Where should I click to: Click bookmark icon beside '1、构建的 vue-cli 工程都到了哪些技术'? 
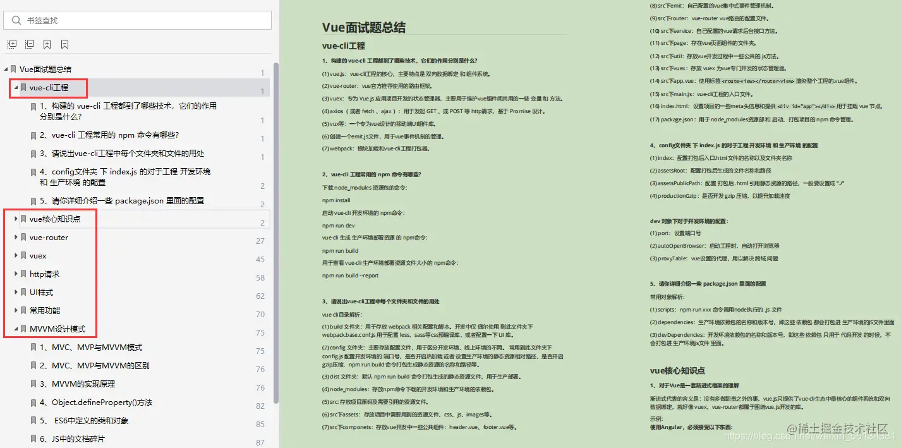point(33,106)
